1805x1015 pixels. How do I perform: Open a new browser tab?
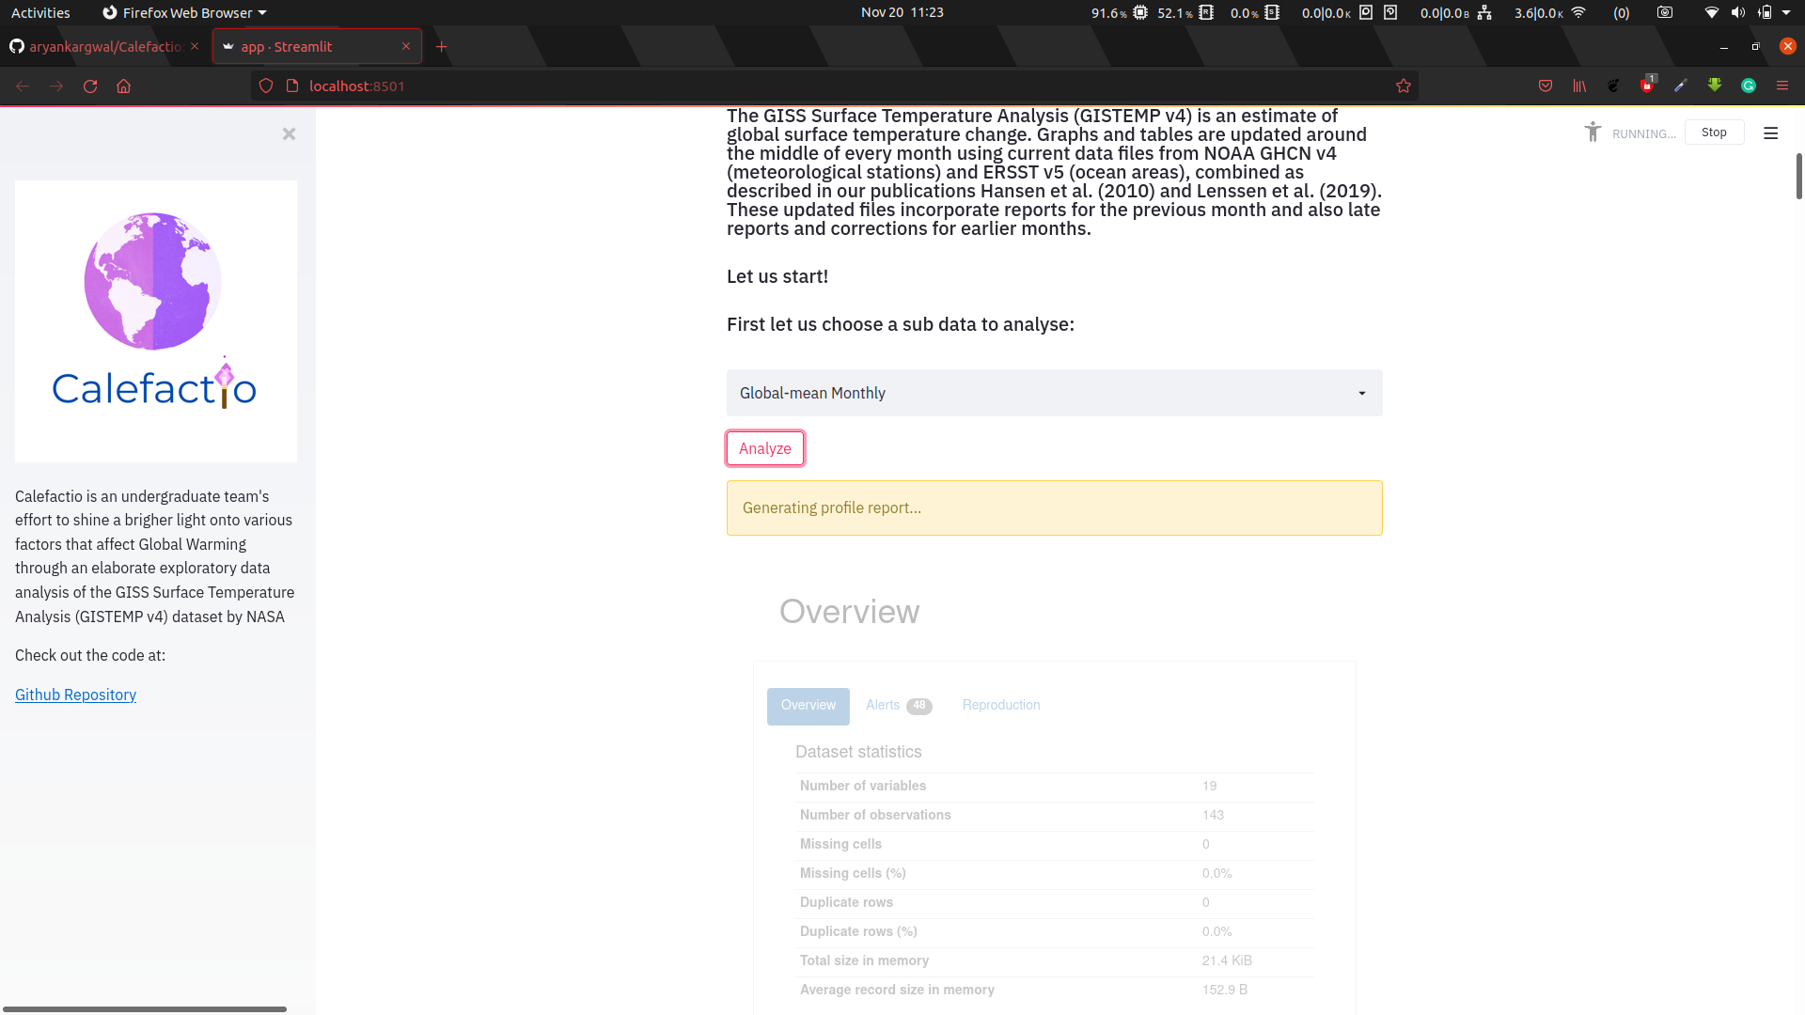coord(442,47)
